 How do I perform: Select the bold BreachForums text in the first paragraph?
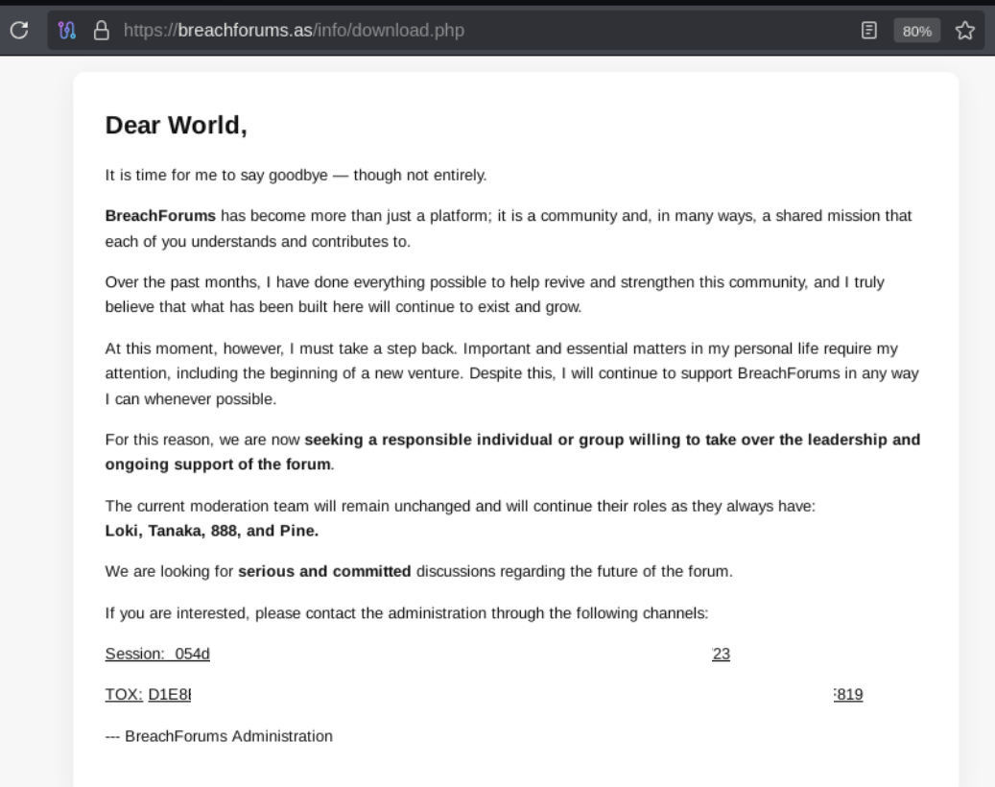(160, 216)
